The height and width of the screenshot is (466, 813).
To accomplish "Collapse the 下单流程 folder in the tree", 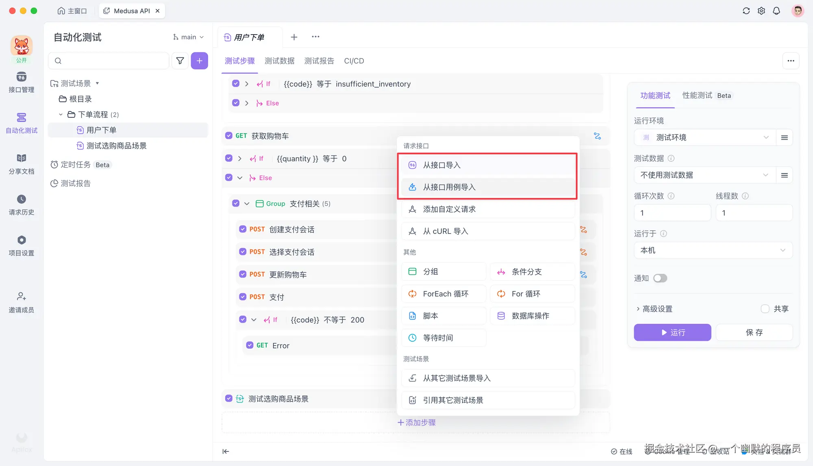I will click(61, 114).
